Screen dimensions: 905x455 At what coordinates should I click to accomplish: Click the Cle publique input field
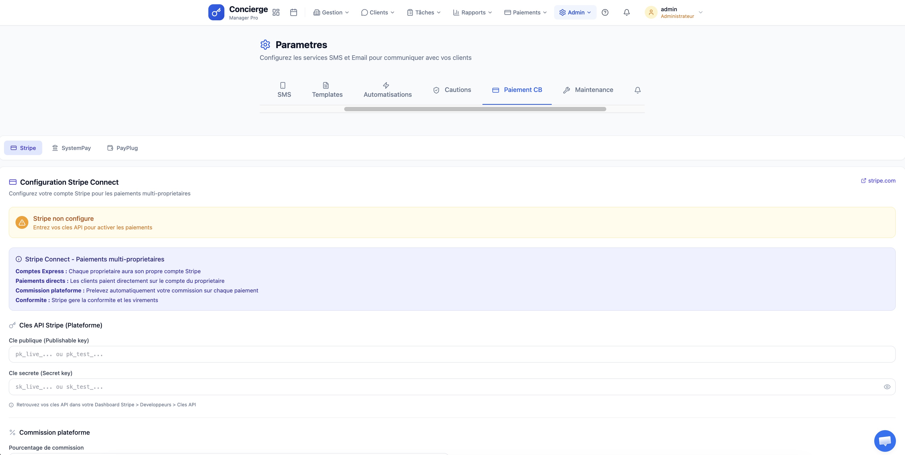point(452,354)
